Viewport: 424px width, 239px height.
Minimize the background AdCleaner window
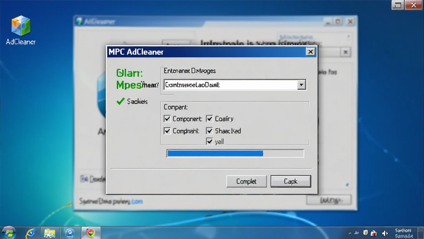tap(328, 22)
